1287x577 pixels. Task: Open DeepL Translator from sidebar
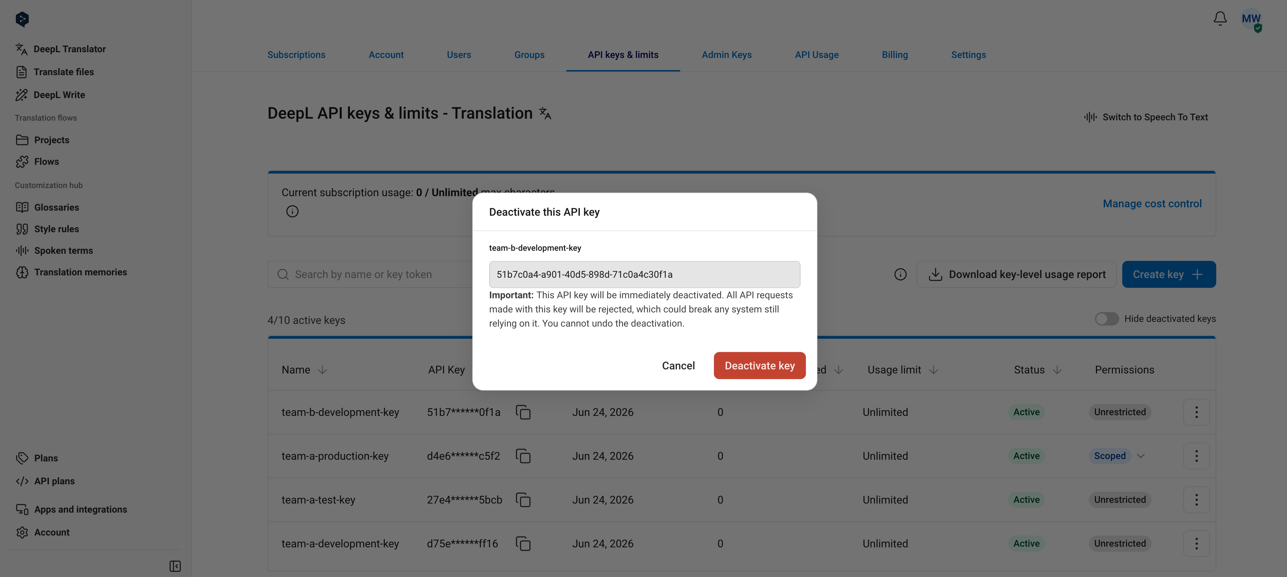(60, 49)
